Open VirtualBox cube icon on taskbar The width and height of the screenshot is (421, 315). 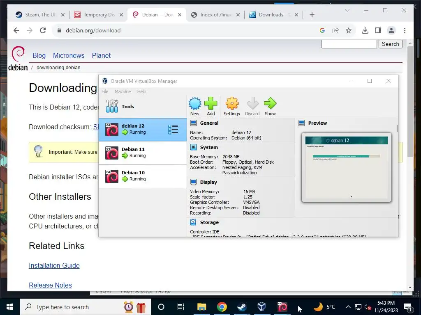261,307
